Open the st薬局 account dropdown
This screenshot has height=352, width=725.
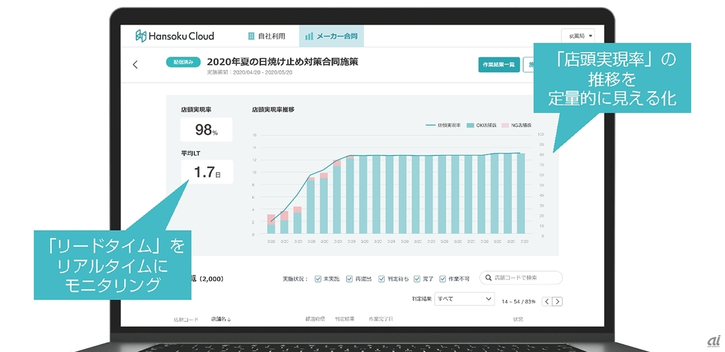point(578,36)
